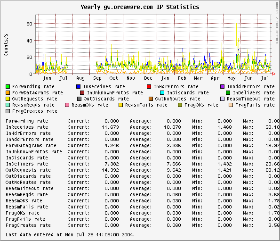Click 'ReasmTimeout rate' row label in statistics table
280x241 pixels.
(x=30, y=189)
